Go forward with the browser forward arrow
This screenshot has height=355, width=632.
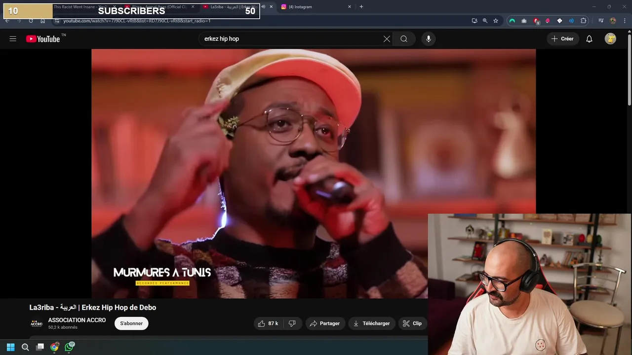click(x=19, y=21)
